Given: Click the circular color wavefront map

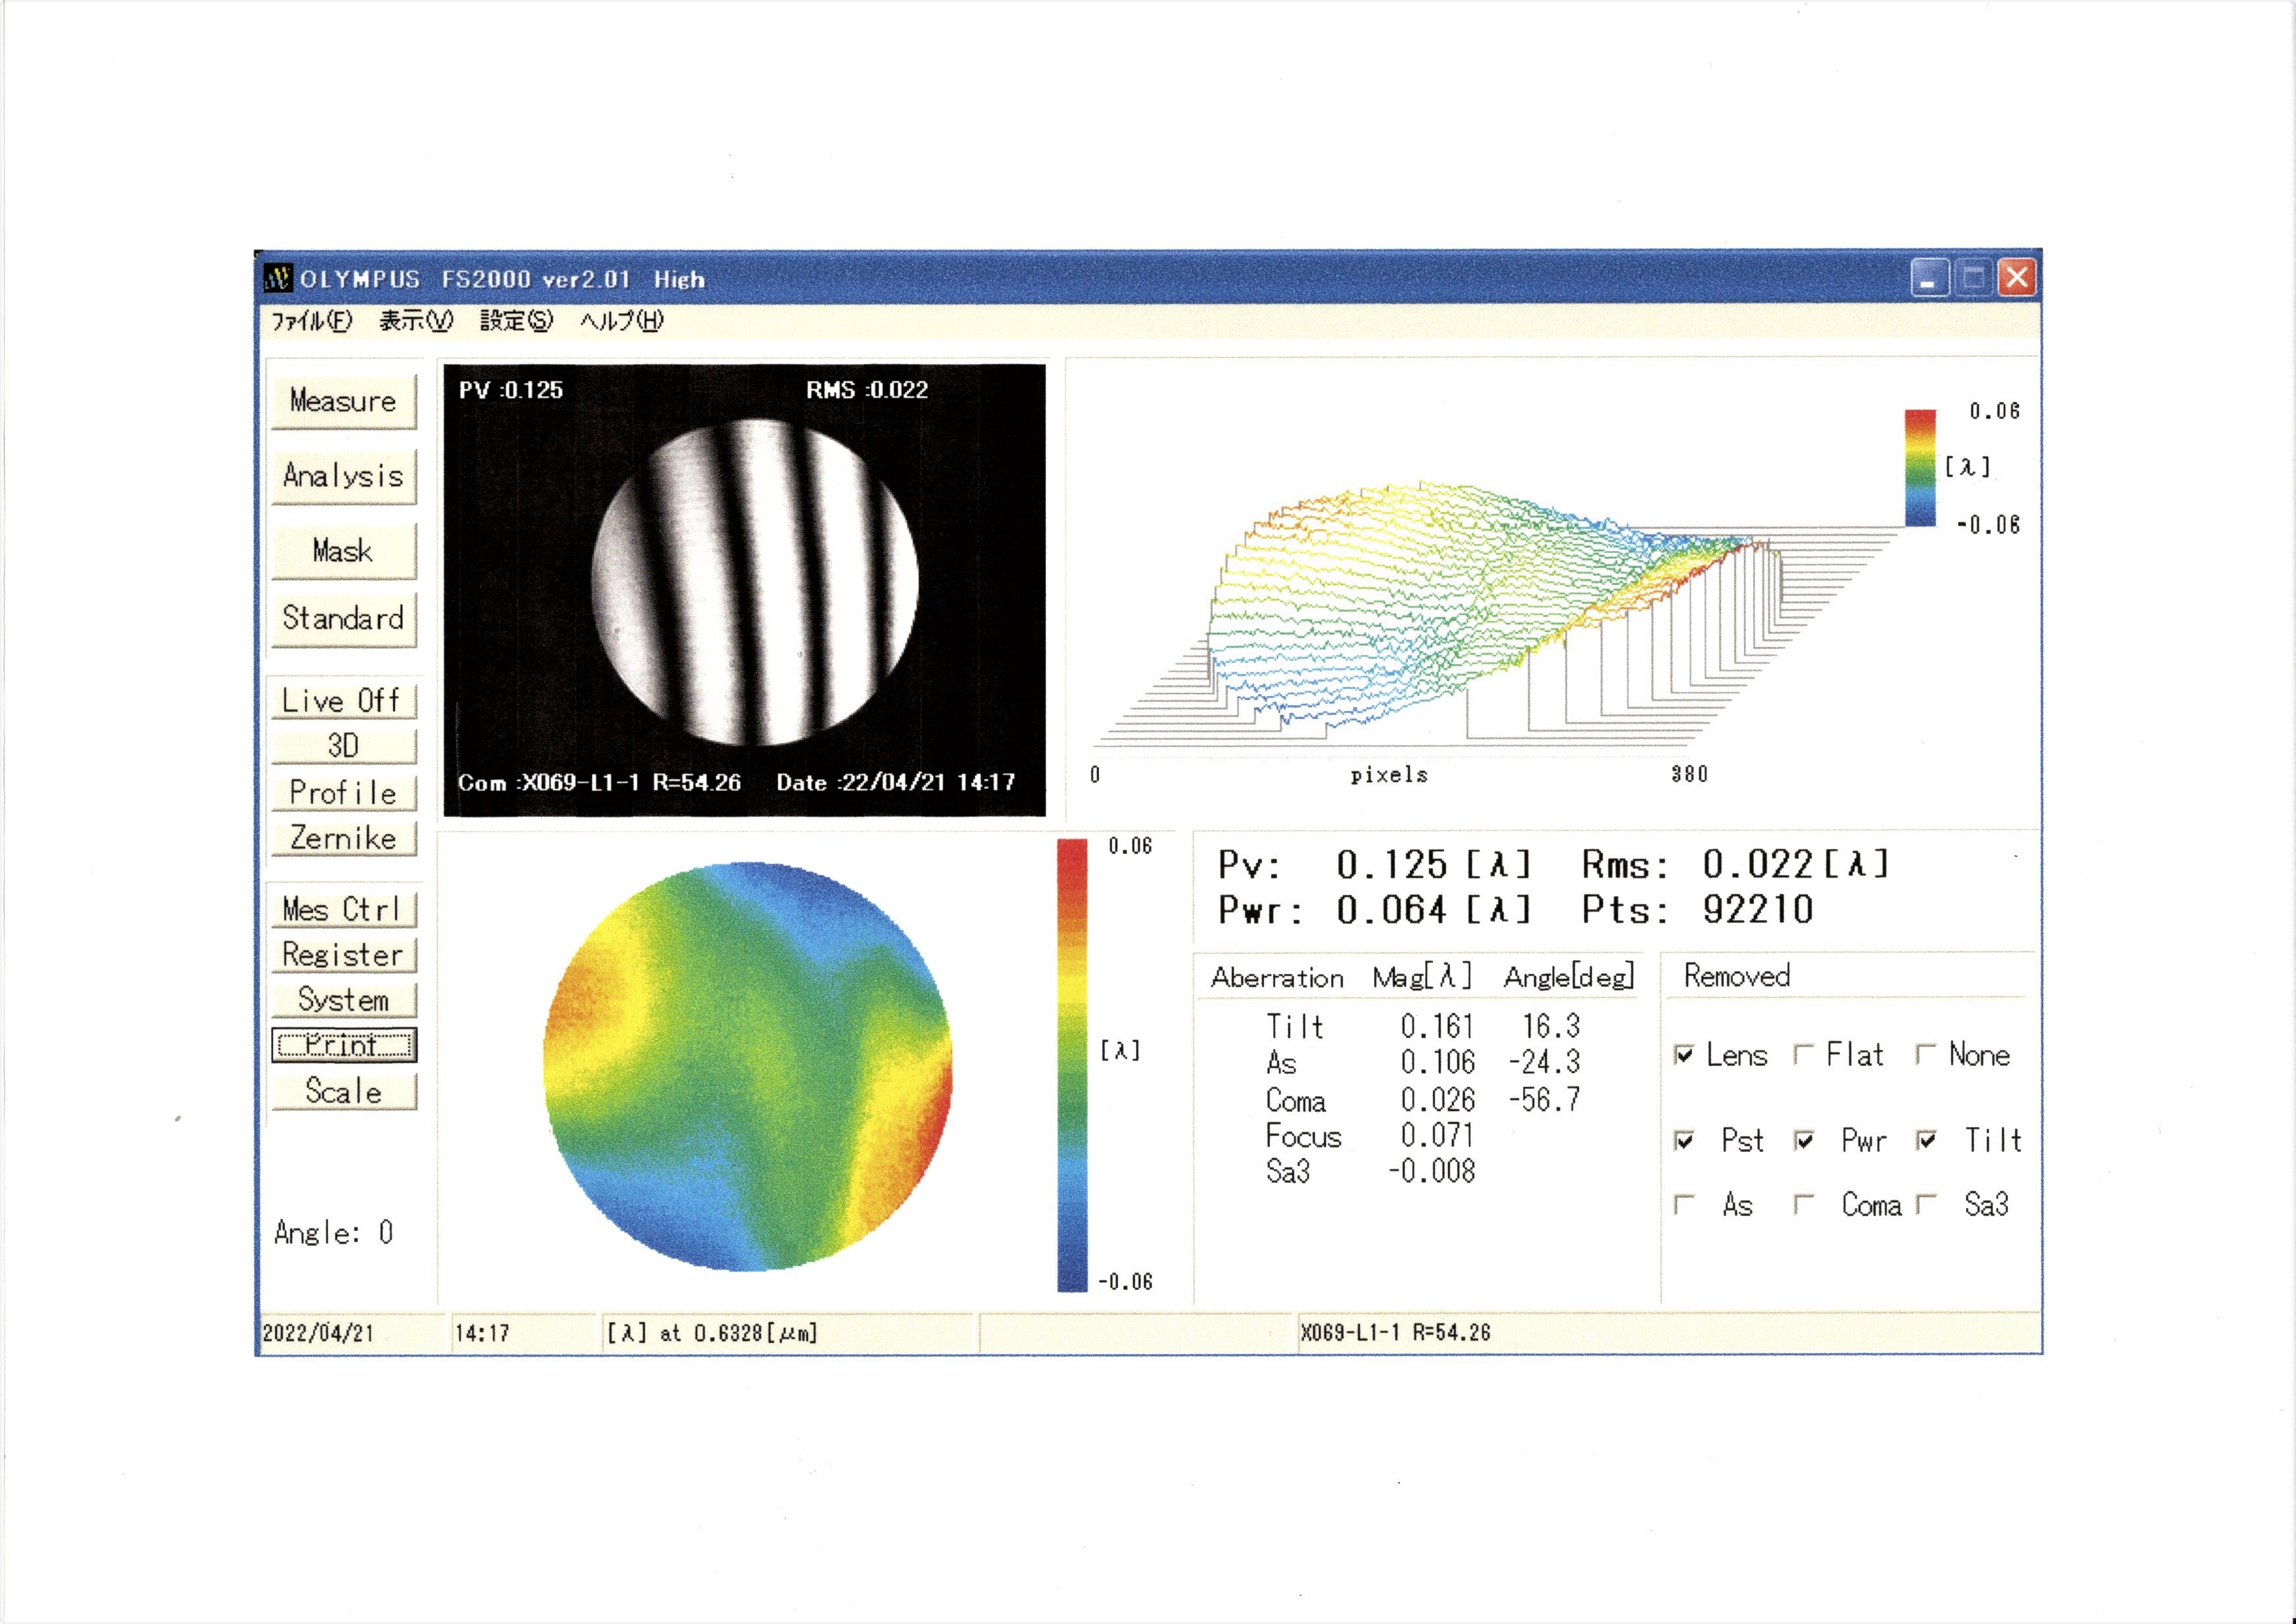Looking at the screenshot, I should click(x=748, y=1067).
